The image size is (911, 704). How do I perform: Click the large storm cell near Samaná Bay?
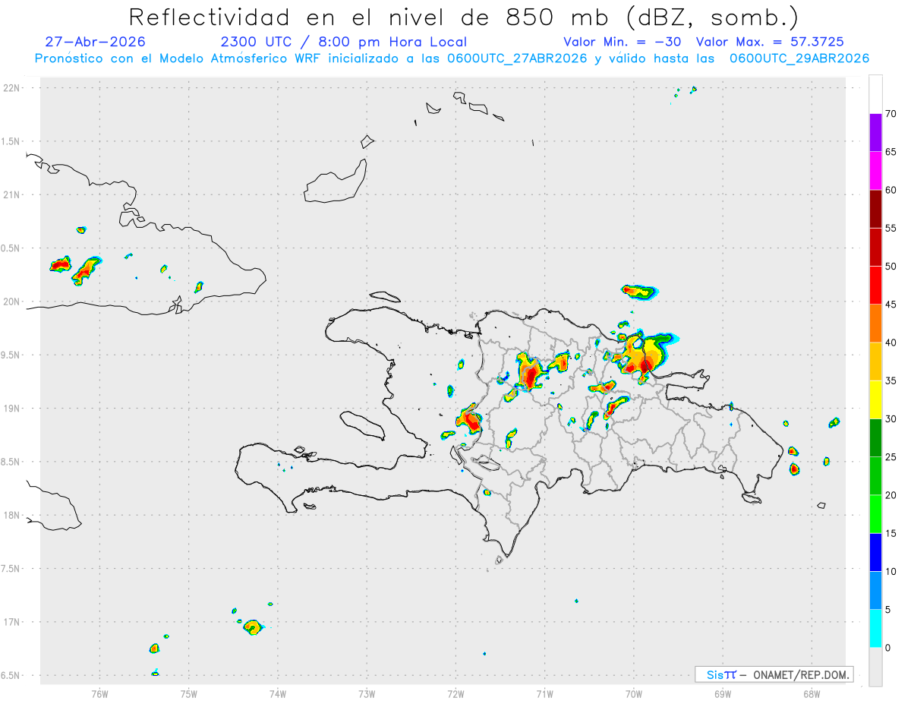click(642, 355)
